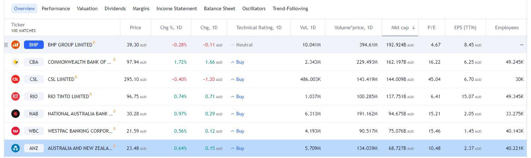The width and height of the screenshot is (531, 158).
Task: Open AUSTRALIA AND NEW ZEALA link
Action: coord(80,148)
